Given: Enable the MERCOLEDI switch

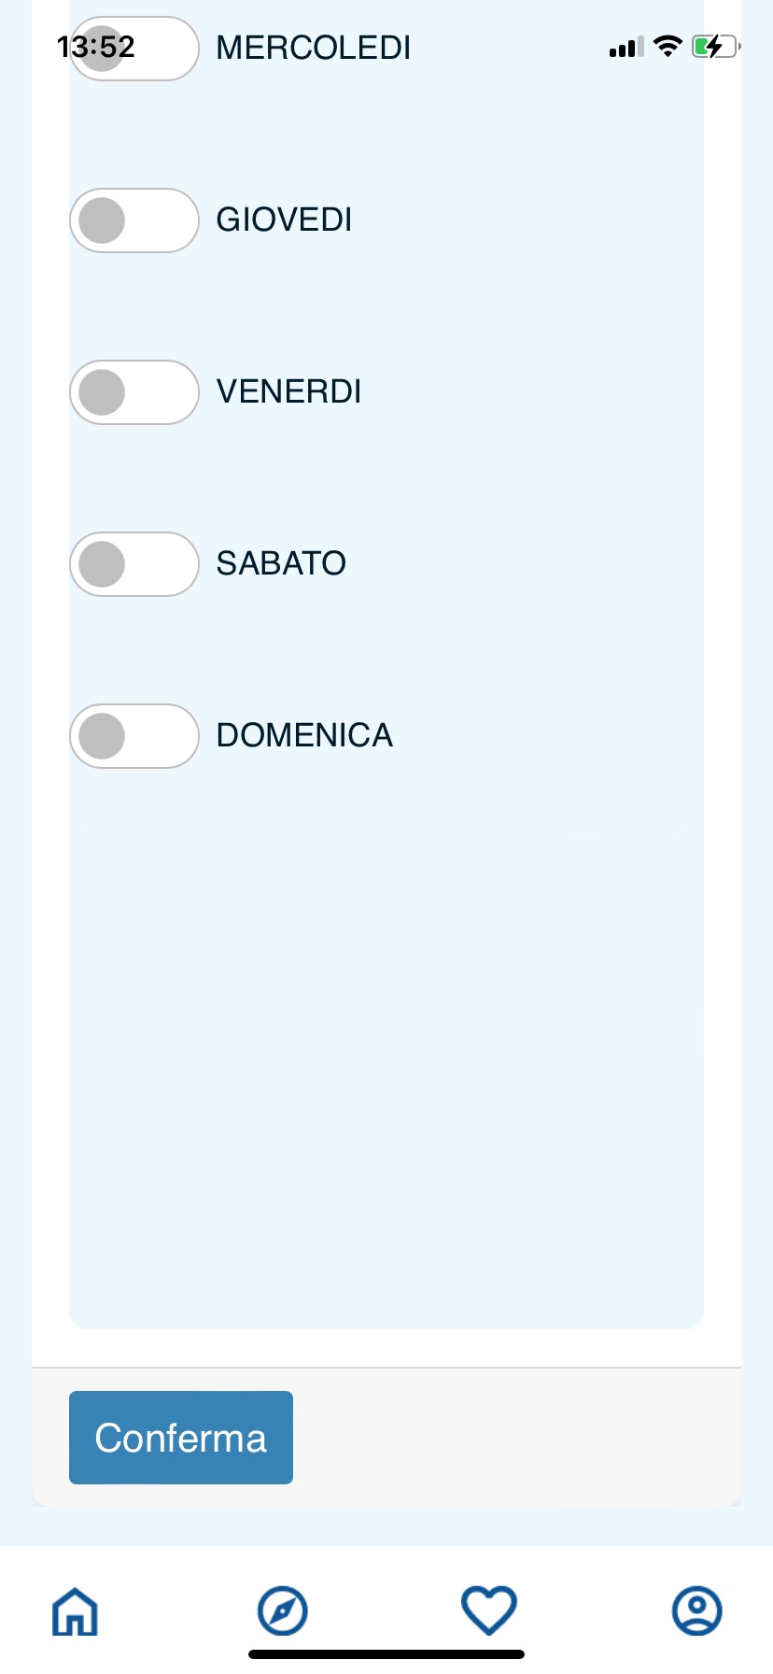Looking at the screenshot, I should pos(134,49).
